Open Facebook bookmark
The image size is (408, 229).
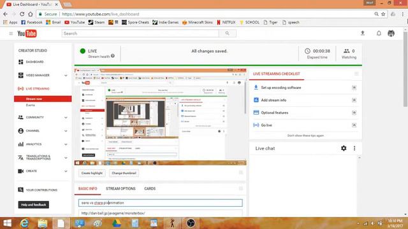click(31, 22)
